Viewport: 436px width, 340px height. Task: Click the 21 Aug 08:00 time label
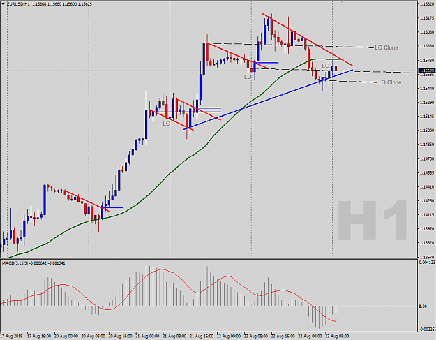[x=174, y=336]
